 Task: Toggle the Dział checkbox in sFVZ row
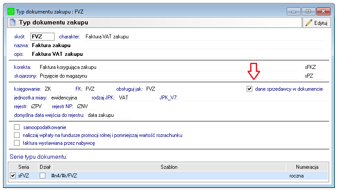[x=42, y=175]
